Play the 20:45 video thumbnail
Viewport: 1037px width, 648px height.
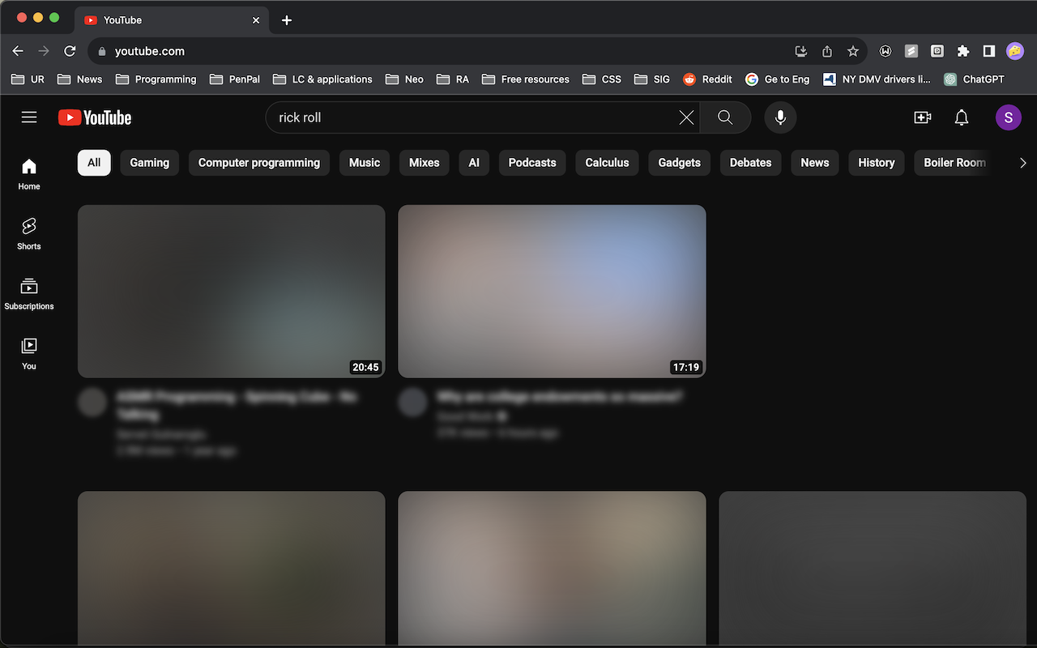[231, 291]
